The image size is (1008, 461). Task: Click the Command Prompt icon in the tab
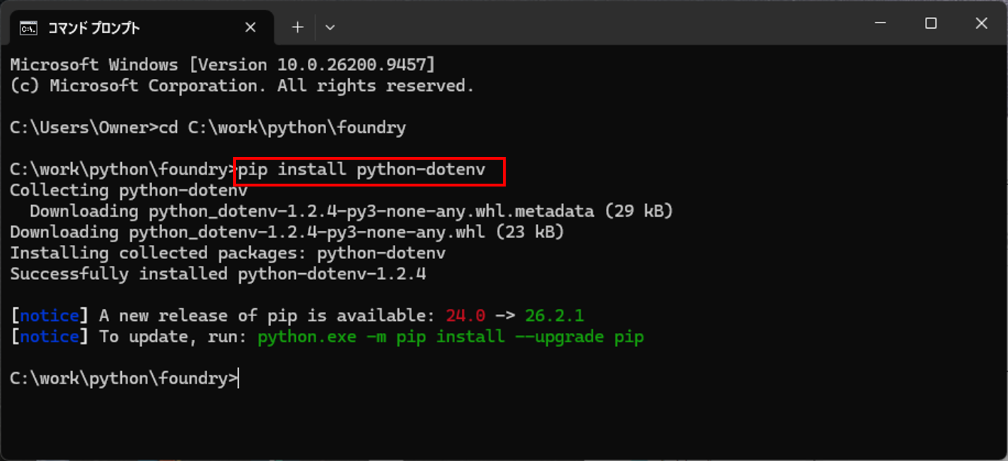point(28,27)
